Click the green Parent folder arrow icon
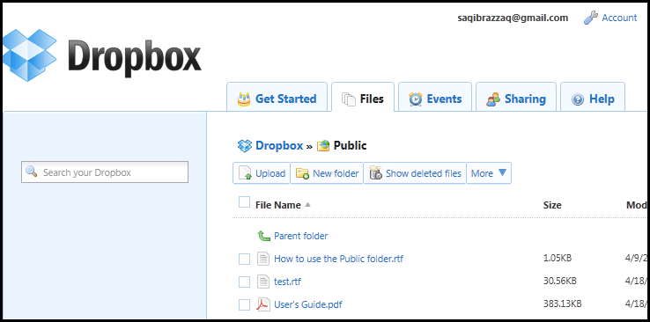The image size is (650, 322). tap(263, 236)
